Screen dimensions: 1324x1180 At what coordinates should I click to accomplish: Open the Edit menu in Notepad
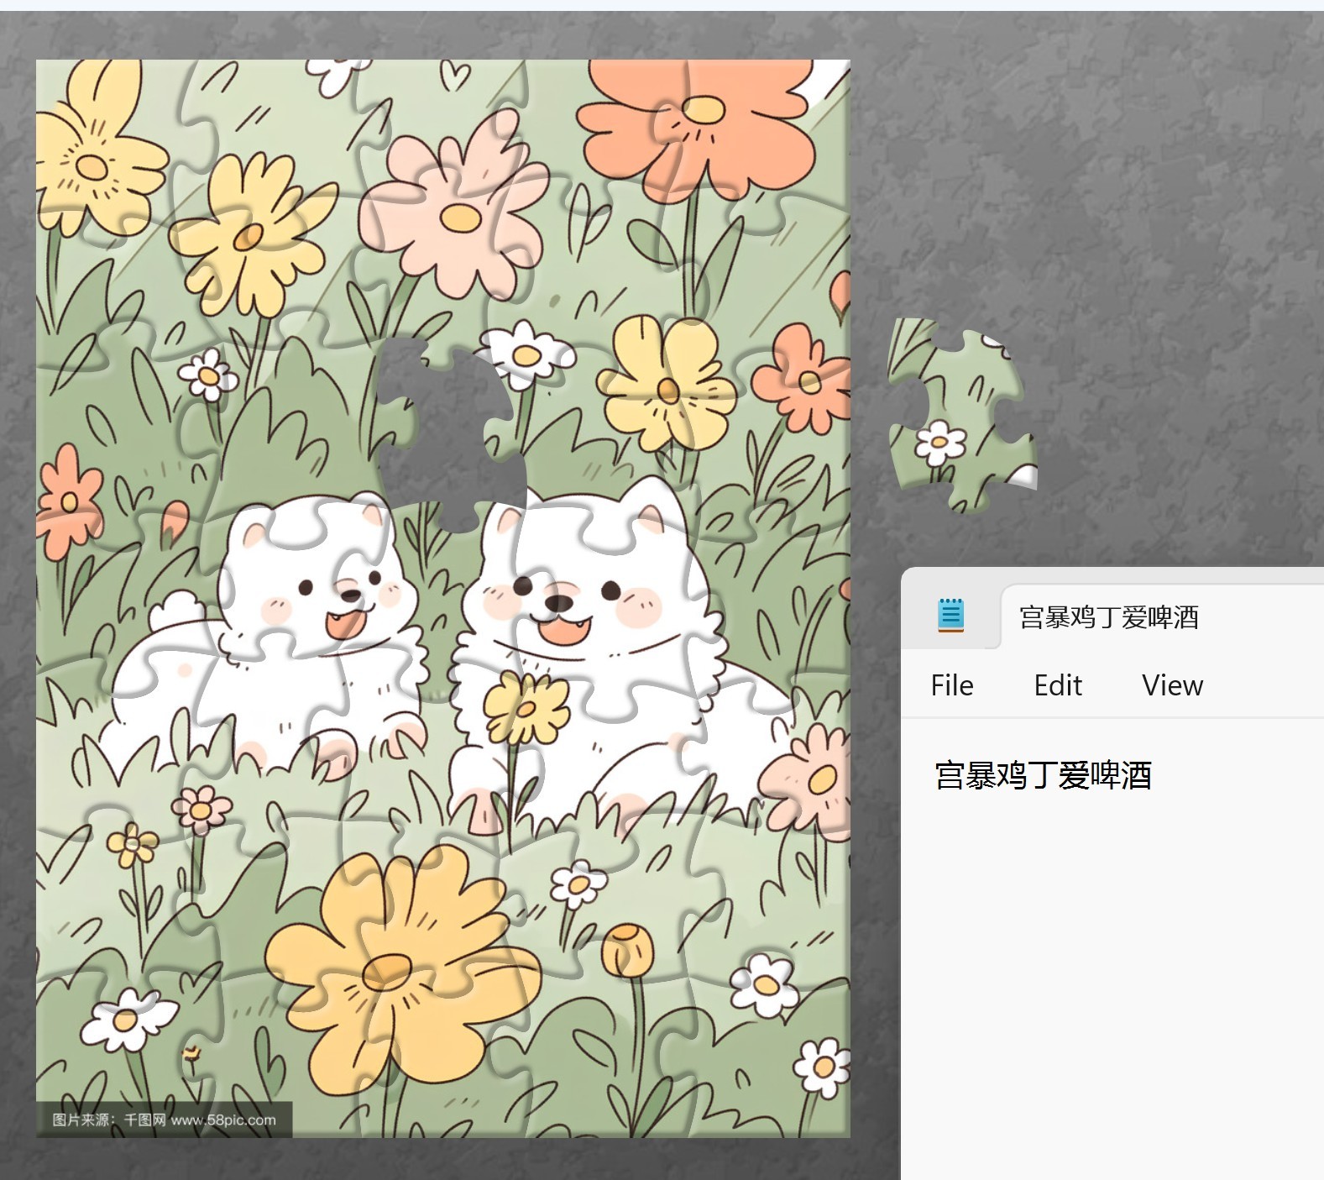coord(1058,685)
